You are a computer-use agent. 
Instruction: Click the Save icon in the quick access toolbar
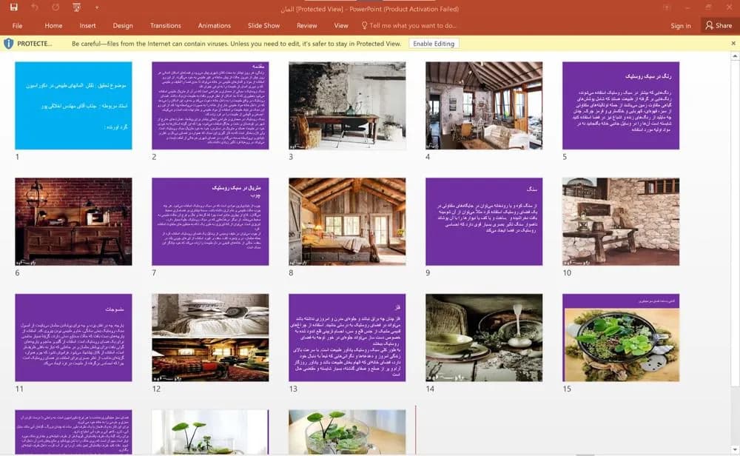coord(13,7)
